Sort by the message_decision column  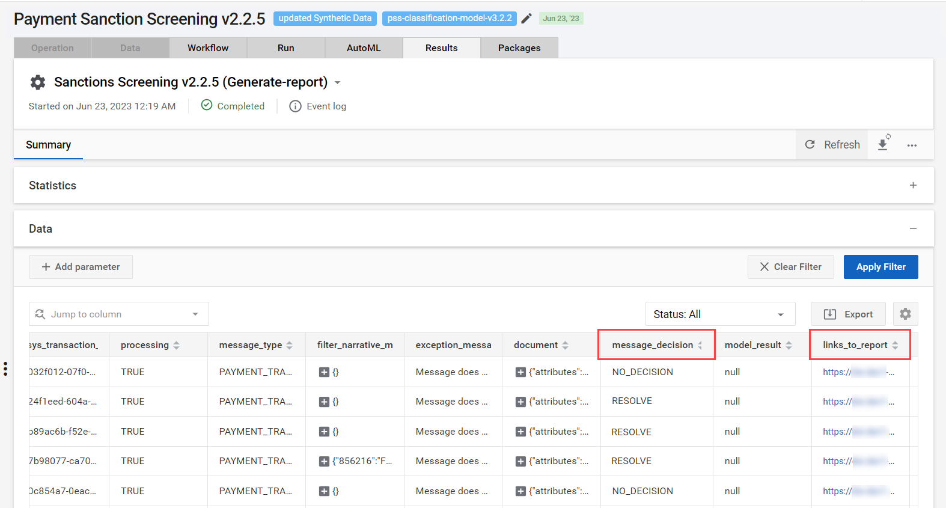[x=700, y=345]
